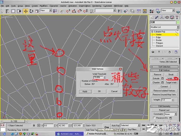Screen dimensions: 181x136
Task: Toggle the selection lock icon
Action: pyautogui.click(x=34, y=125)
